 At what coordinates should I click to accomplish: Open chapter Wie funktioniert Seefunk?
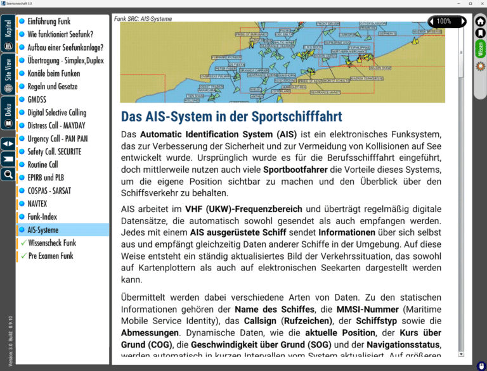[62, 34]
